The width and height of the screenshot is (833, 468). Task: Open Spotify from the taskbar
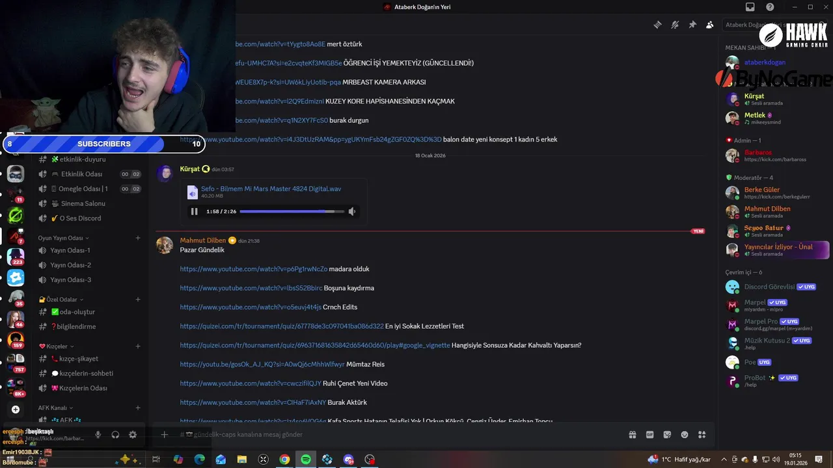pyautogui.click(x=306, y=460)
